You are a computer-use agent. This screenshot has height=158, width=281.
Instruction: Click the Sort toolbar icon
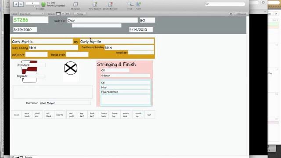139,4
